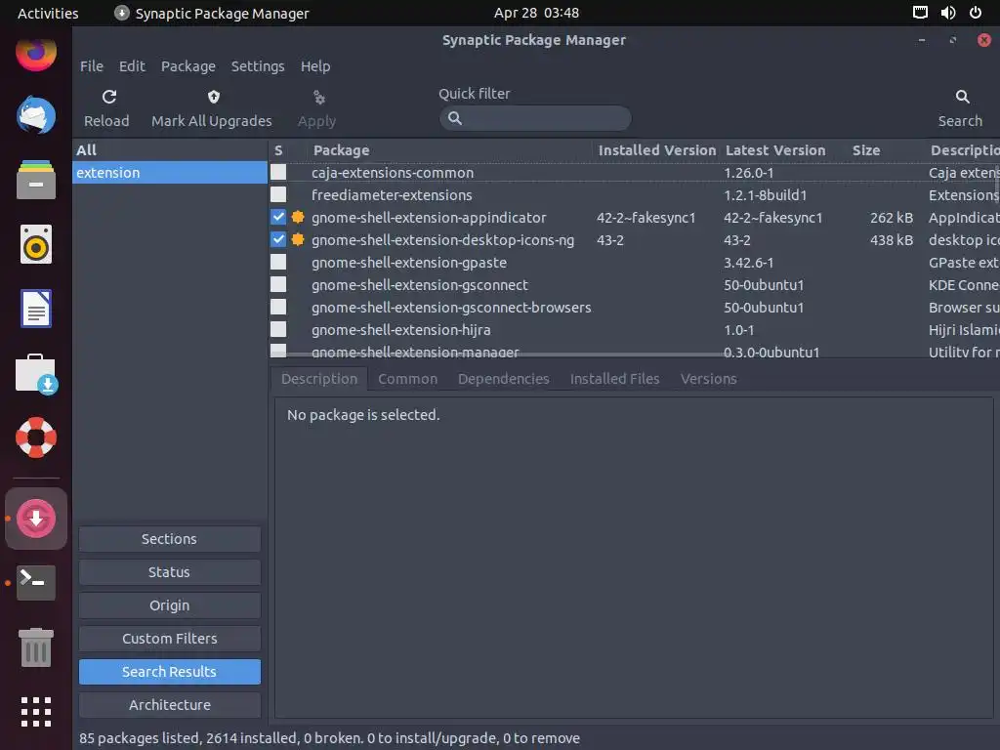Open the Trash in the dock
This screenshot has width=1000, height=750.
pos(36,647)
